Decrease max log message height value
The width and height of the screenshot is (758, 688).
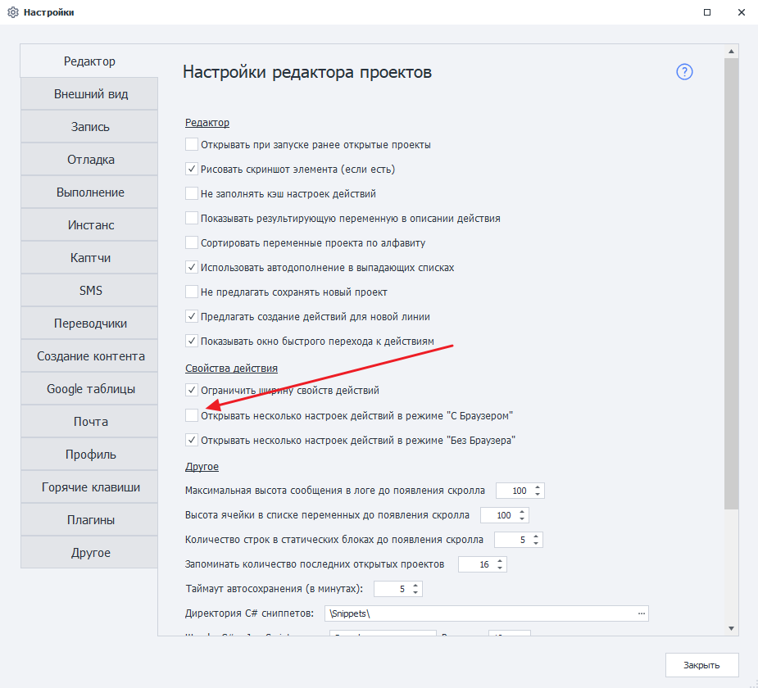(x=538, y=494)
